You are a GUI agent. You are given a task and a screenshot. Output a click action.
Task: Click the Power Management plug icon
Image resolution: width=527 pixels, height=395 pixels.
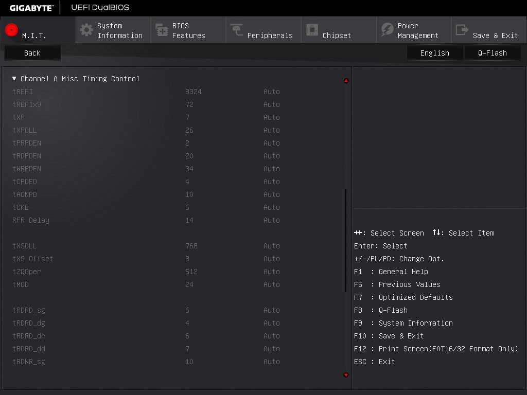387,30
